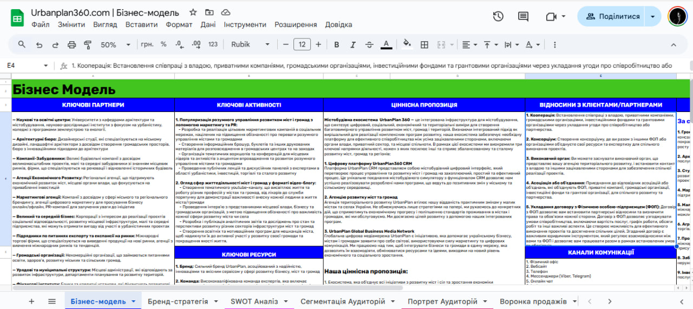693x309 pixels.
Task: Open the comments panel icon
Action: point(523,17)
